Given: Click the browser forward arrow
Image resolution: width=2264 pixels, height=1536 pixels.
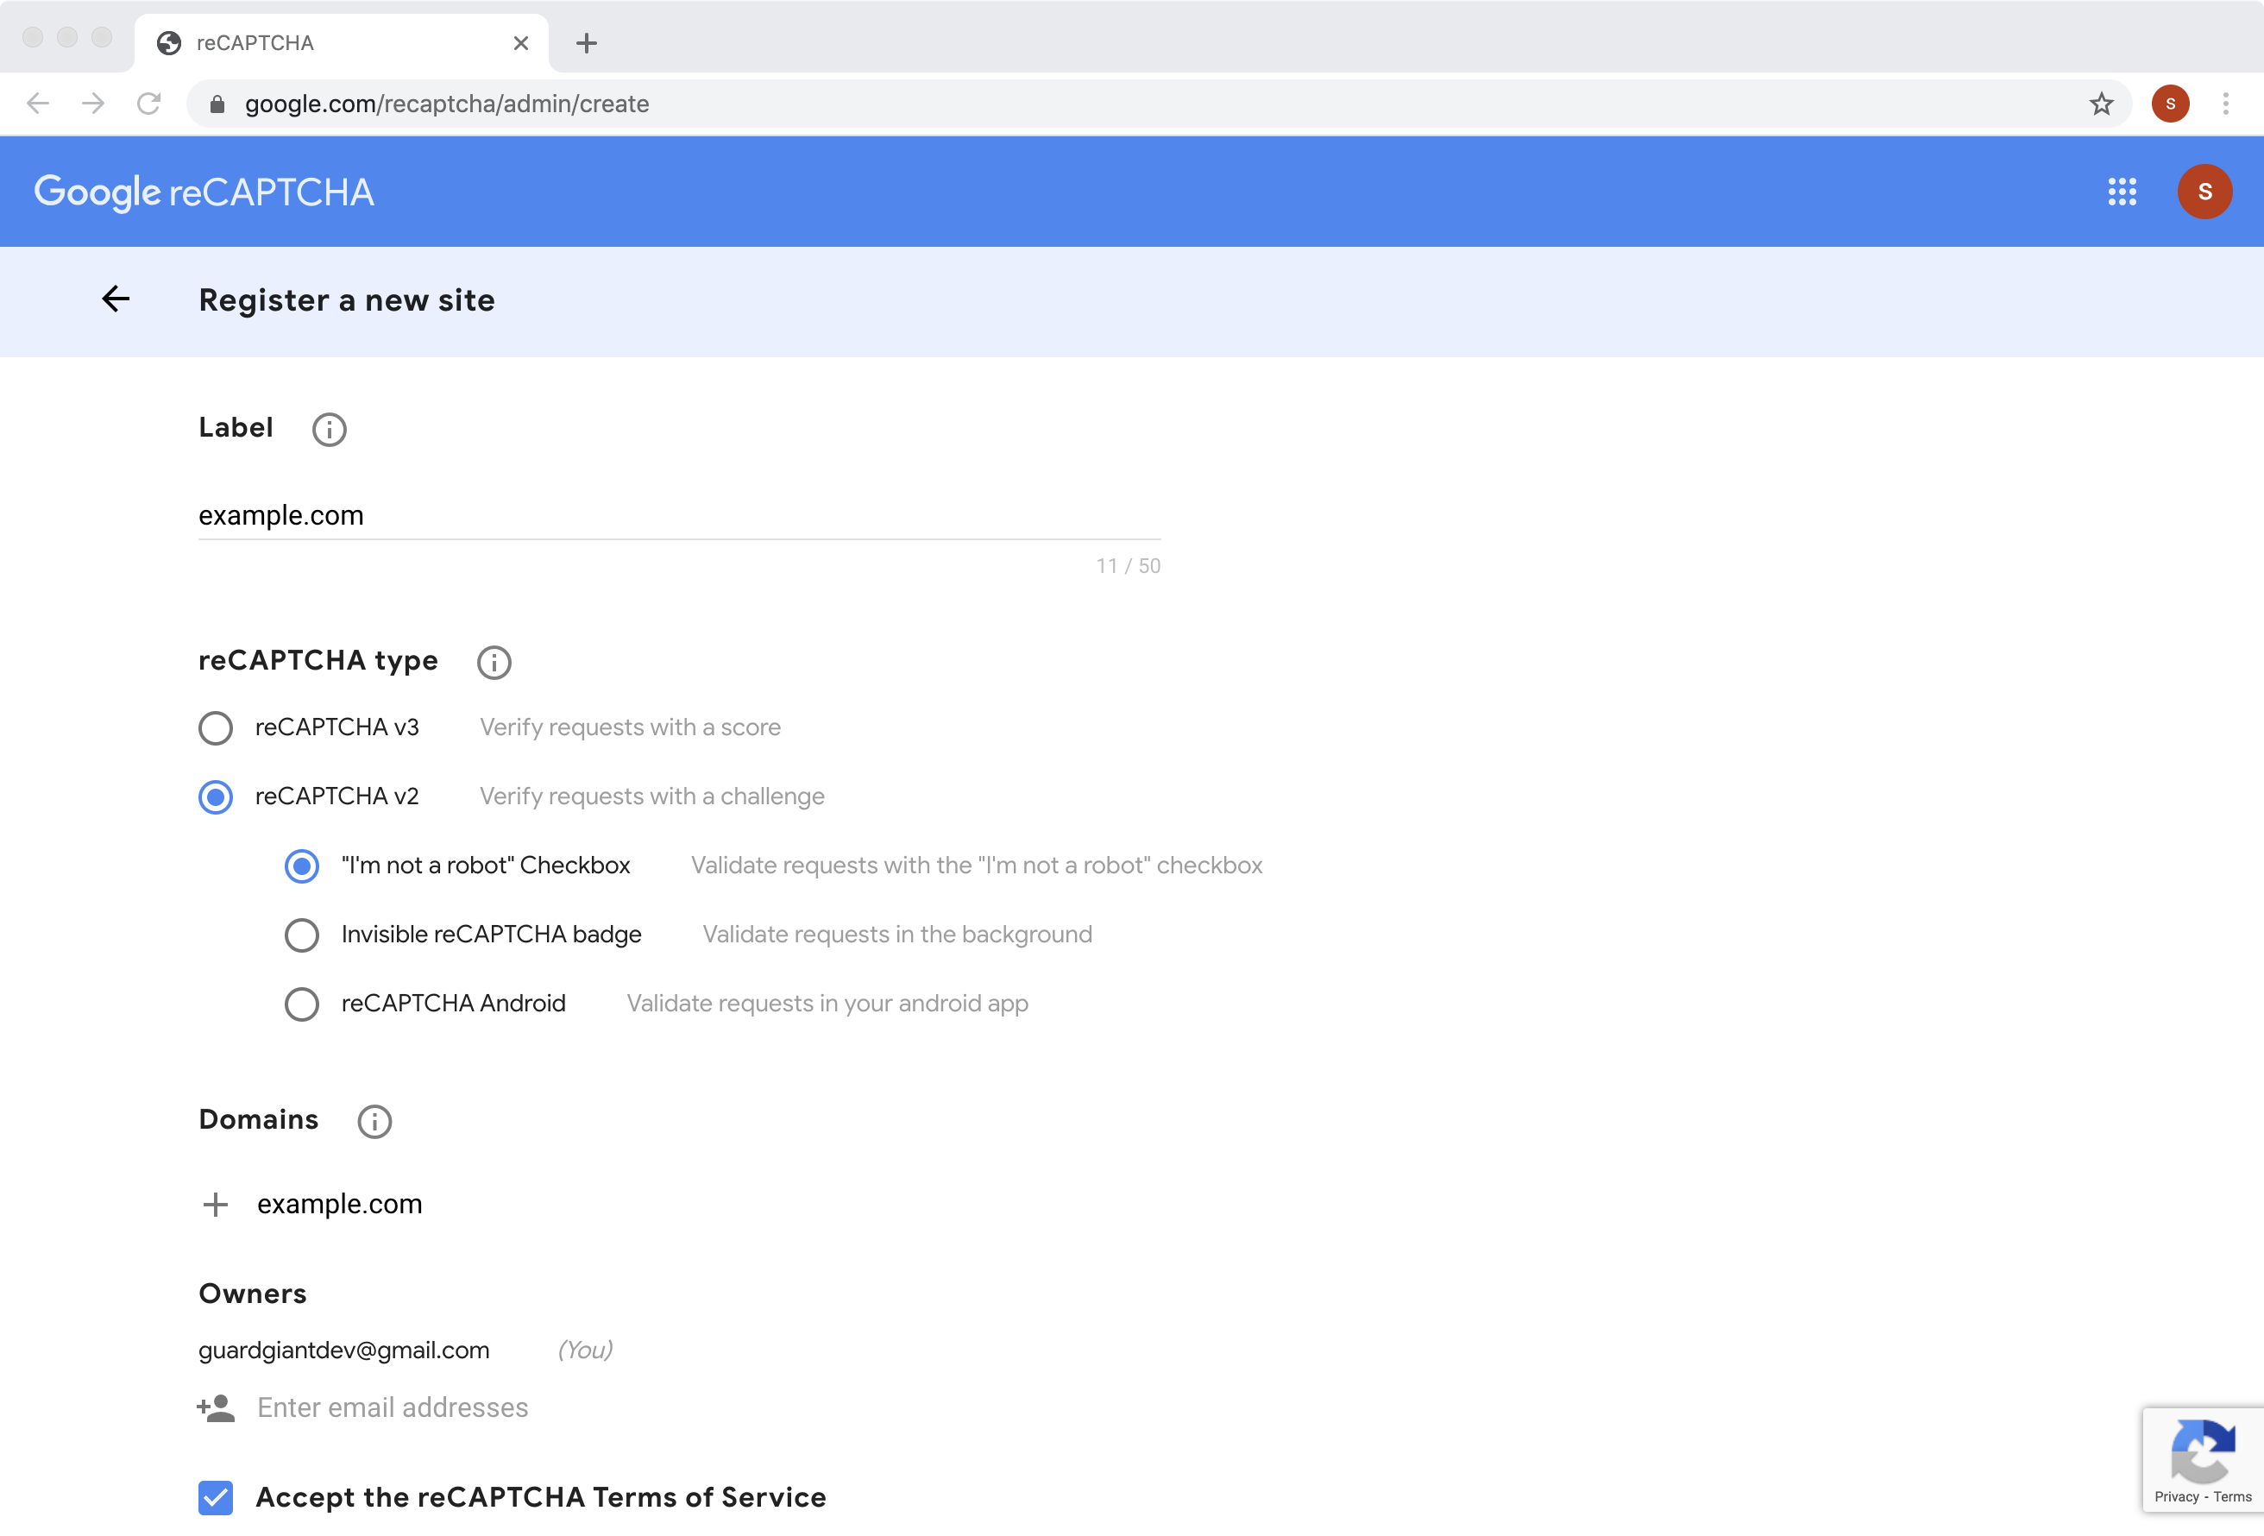Looking at the screenshot, I should point(93,104).
